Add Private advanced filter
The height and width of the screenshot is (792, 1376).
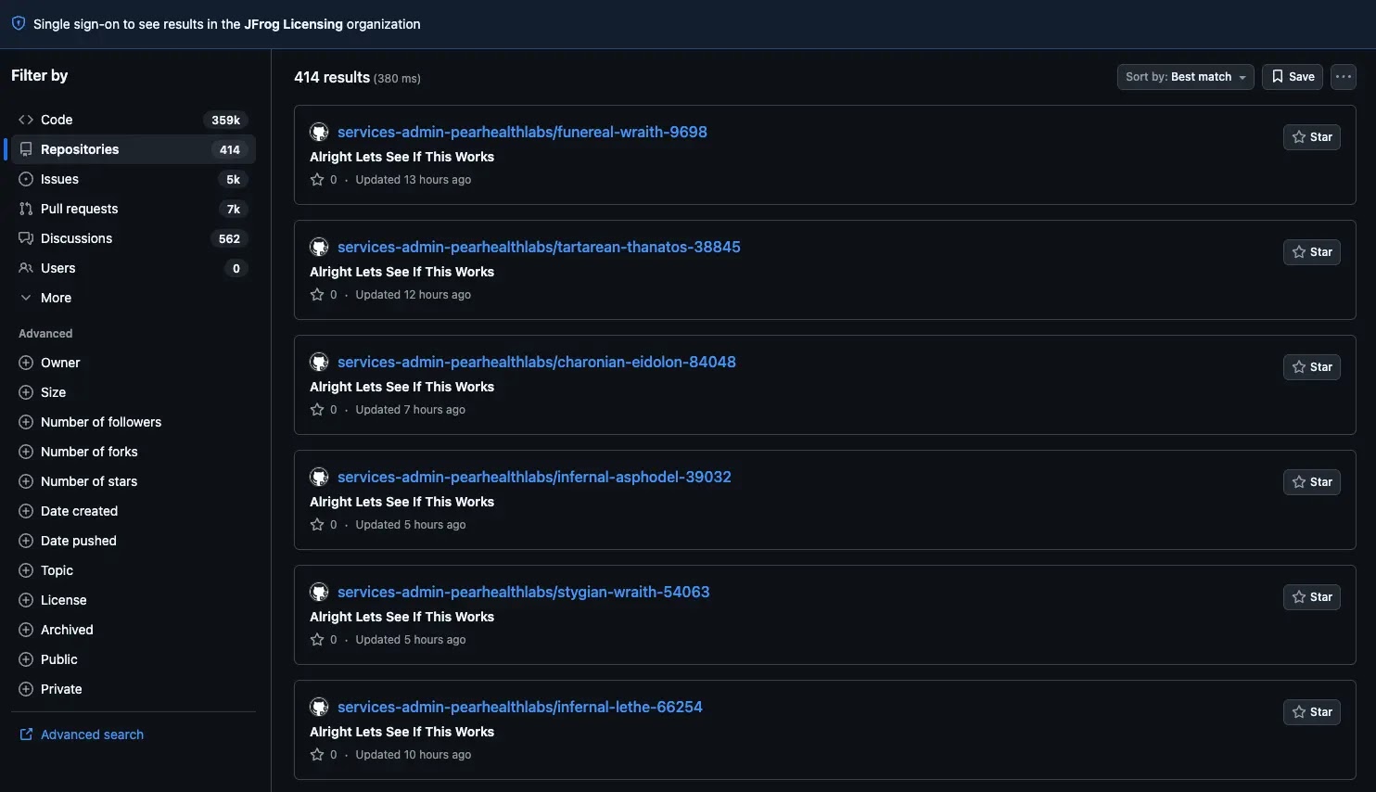click(133, 689)
